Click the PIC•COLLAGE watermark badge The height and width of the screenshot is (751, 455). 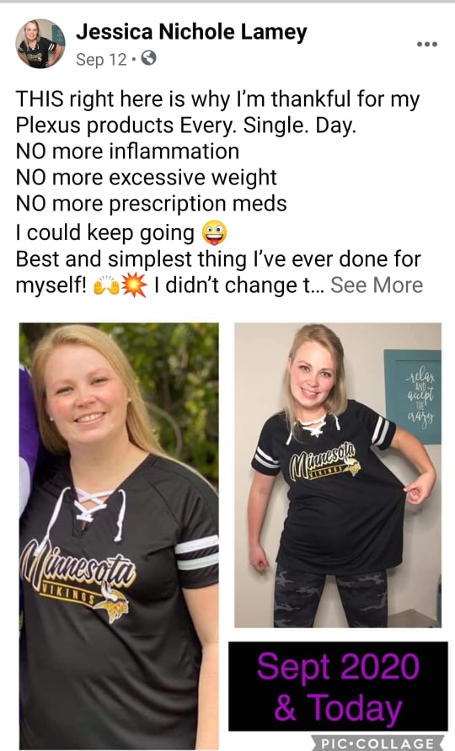(x=377, y=743)
